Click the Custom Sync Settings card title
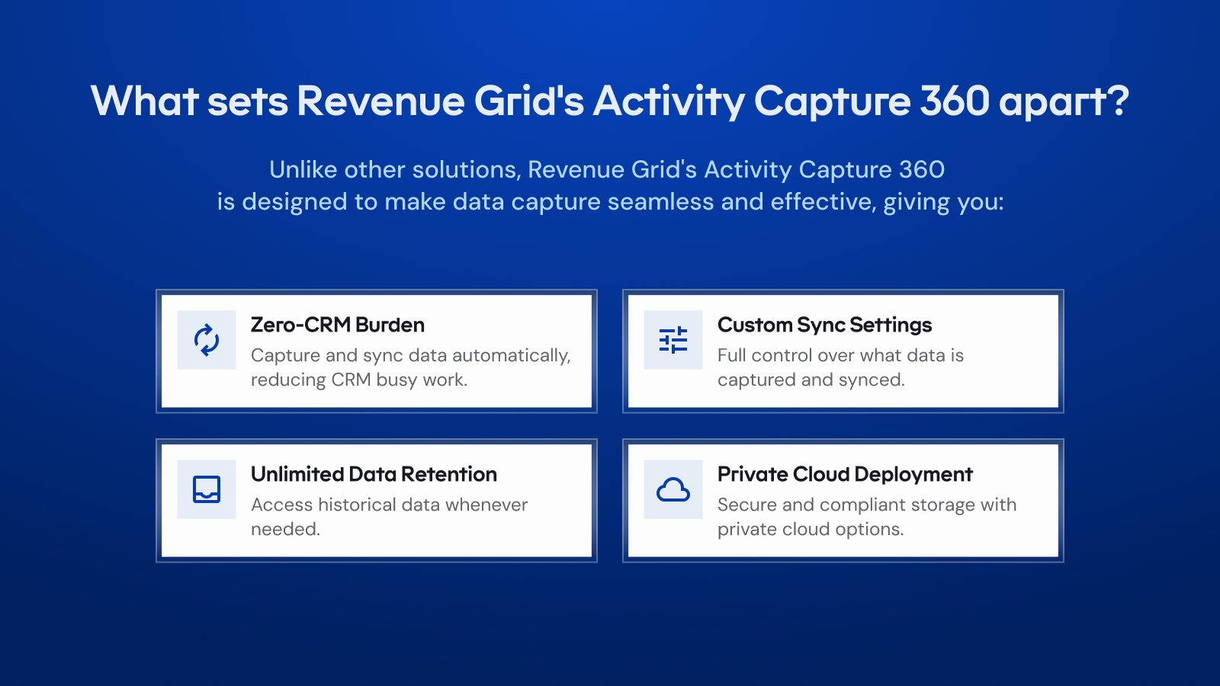Screen dimensions: 1220x686 [x=824, y=325]
